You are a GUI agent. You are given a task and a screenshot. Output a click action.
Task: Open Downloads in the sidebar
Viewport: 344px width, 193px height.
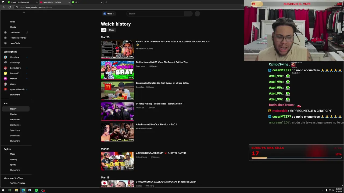click(15, 136)
